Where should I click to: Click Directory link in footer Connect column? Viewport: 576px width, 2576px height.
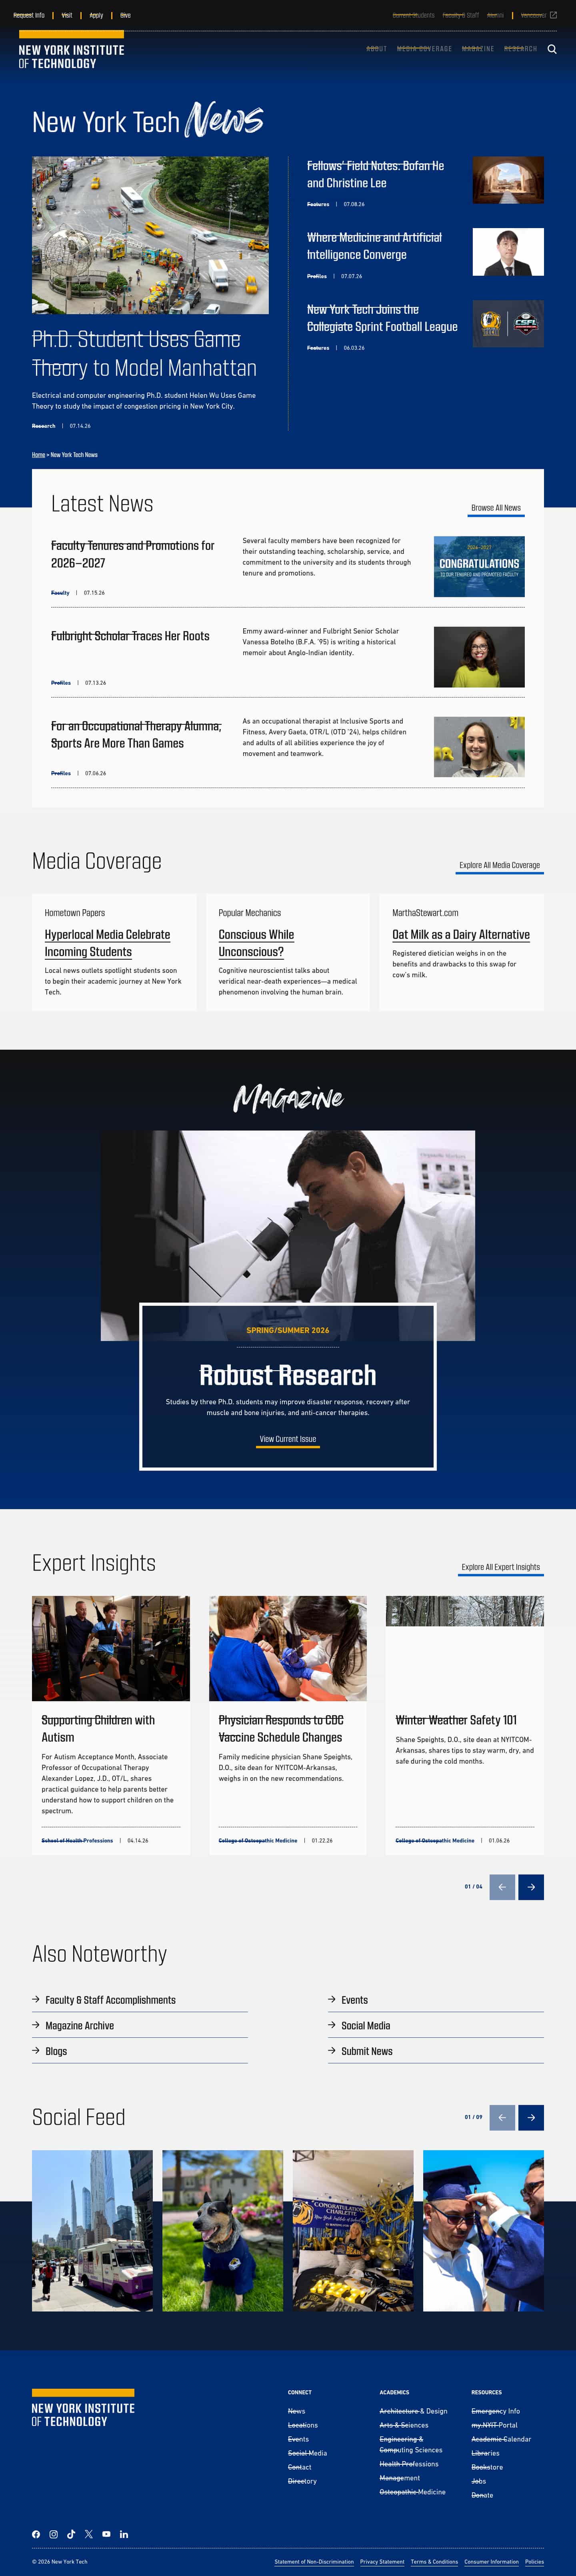tap(302, 2481)
